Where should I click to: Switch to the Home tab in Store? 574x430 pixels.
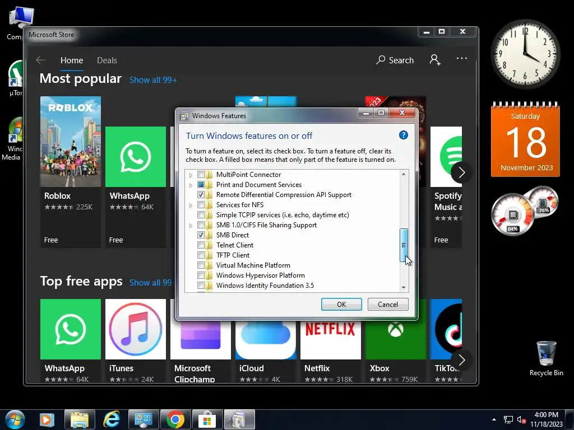[x=72, y=60]
